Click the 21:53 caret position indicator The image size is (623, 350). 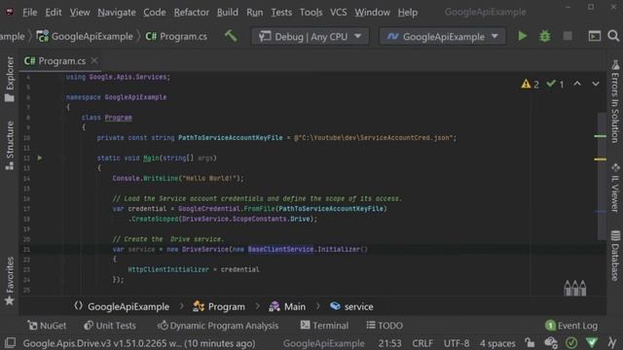[x=389, y=343]
